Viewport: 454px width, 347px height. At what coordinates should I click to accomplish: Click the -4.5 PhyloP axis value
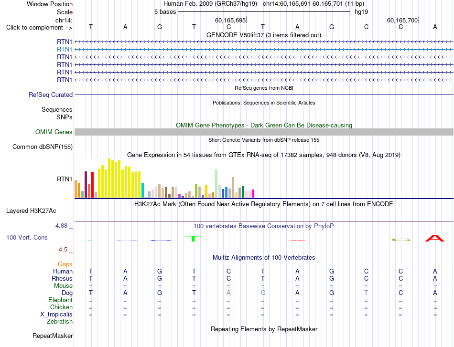pyautogui.click(x=62, y=250)
